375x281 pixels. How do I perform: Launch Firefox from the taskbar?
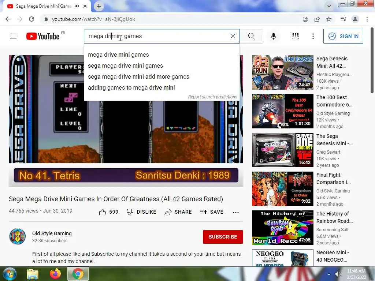(55, 274)
